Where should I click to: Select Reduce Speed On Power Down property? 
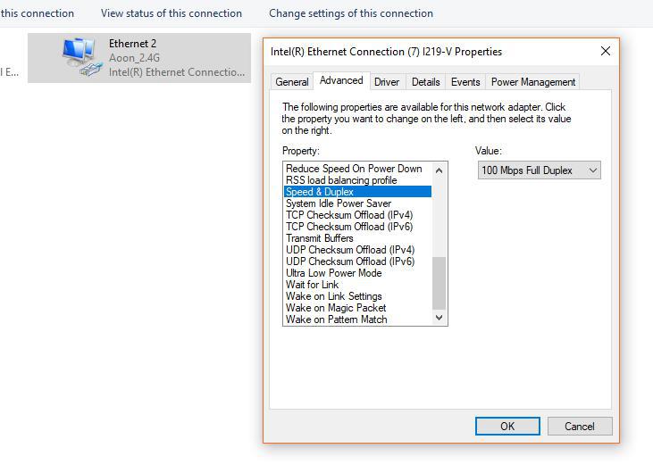pos(354,169)
